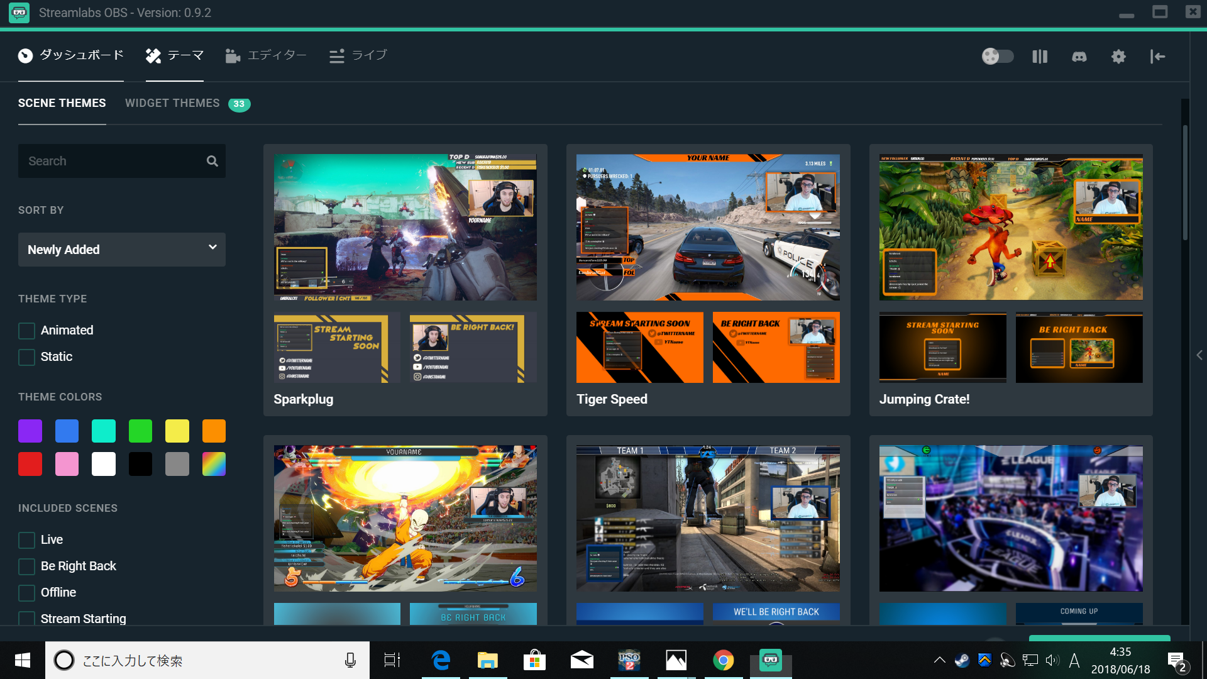Open the エディター editor tab
Screen dimensions: 1207x679
point(266,55)
